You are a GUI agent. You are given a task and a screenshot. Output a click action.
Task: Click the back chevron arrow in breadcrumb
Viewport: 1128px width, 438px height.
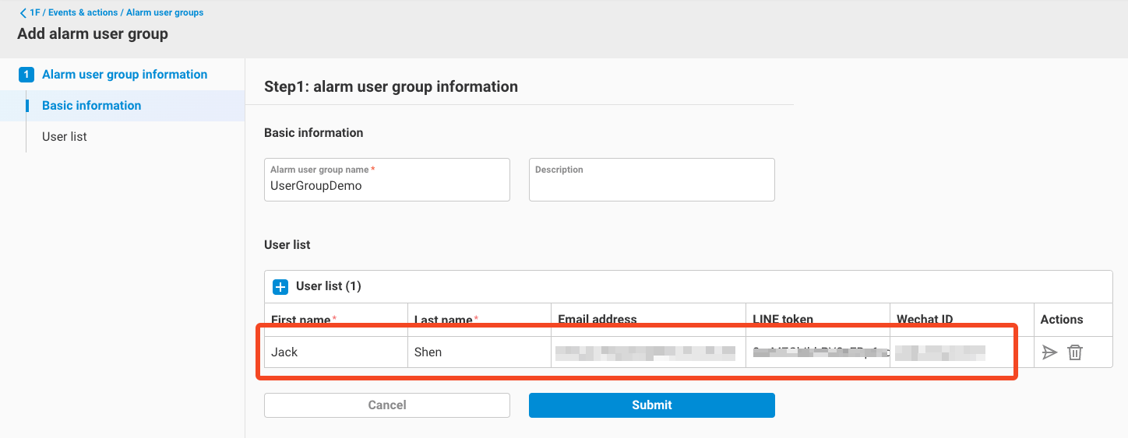[x=23, y=13]
